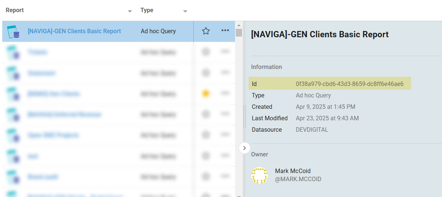Image resolution: width=442 pixels, height=197 pixels.
Task: Open the Type column dropdown arrow
Action: [x=185, y=11]
